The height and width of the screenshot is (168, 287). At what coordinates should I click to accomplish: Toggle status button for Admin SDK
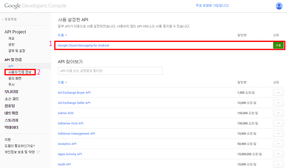point(278,113)
